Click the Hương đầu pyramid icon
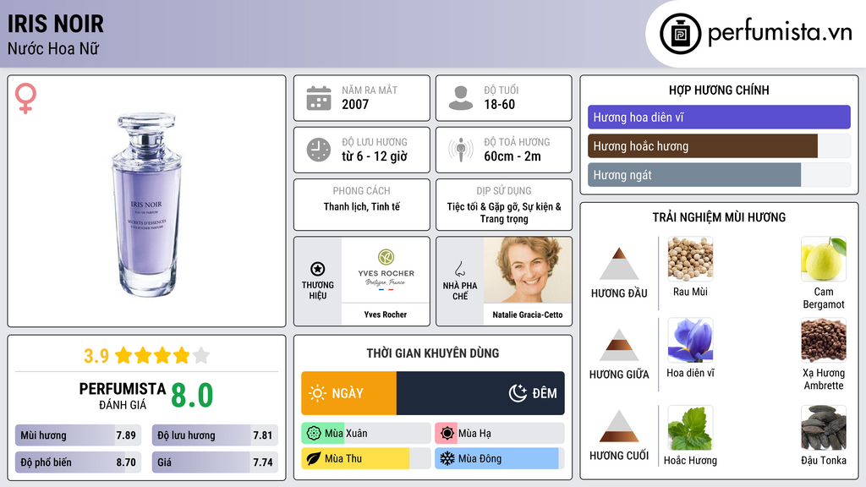 coord(619,264)
